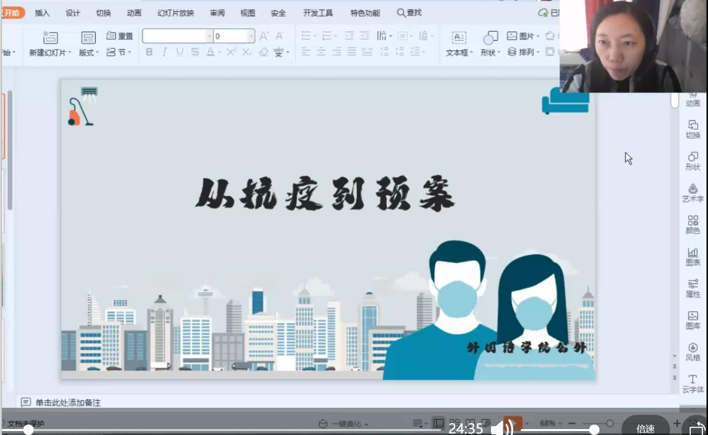Click the 倍速 playback speed button
Viewport: 708px width, 435px height.
pyautogui.click(x=646, y=428)
